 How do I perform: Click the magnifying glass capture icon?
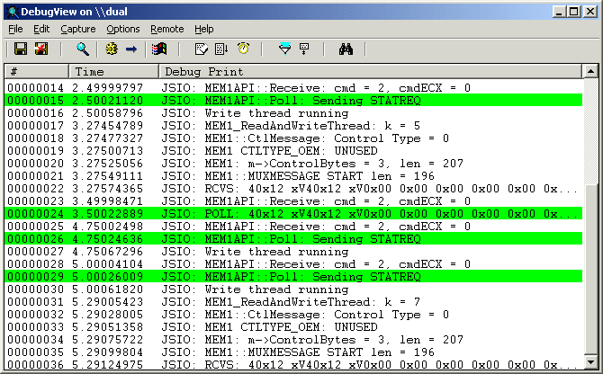82,49
